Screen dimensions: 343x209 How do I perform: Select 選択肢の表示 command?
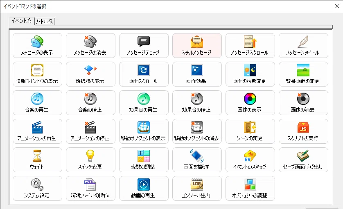click(x=90, y=74)
